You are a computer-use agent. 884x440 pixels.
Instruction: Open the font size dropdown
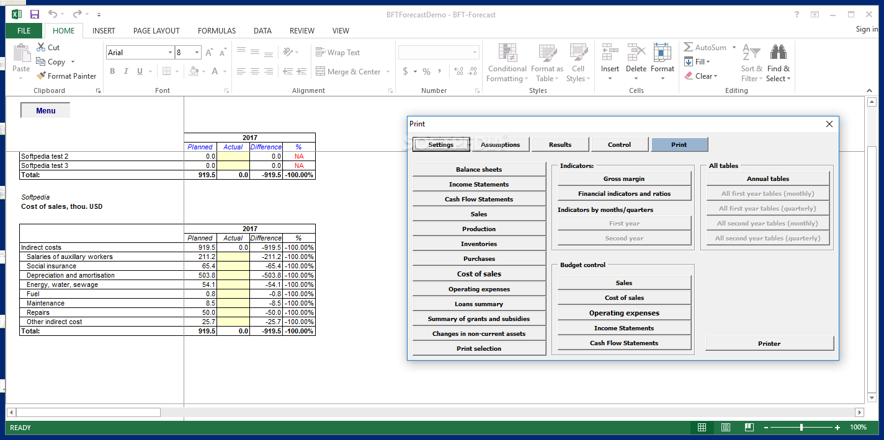click(197, 53)
